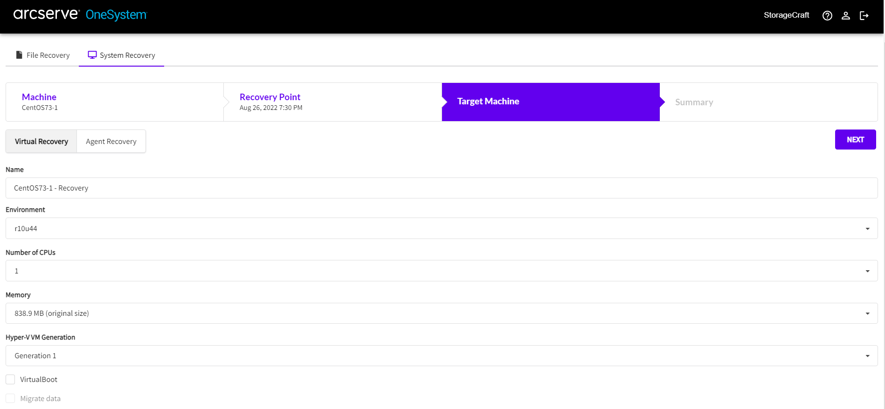
Task: Select the Agent Recovery tab
Action: (x=111, y=142)
